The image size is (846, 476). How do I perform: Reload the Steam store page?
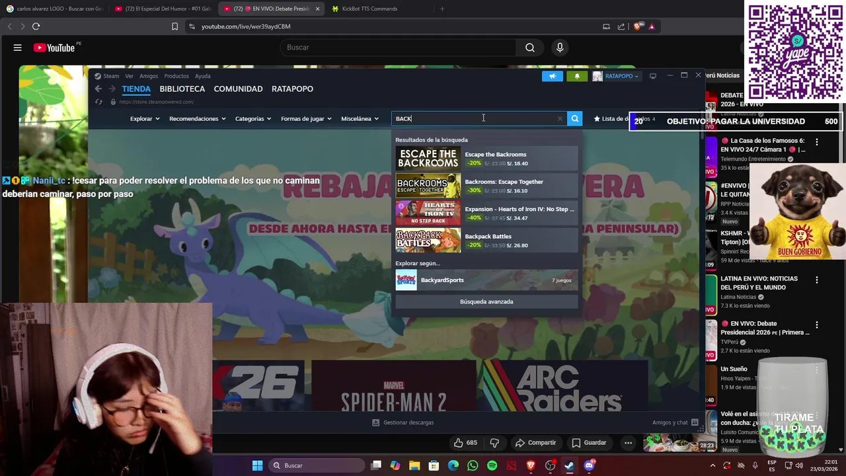(98, 102)
